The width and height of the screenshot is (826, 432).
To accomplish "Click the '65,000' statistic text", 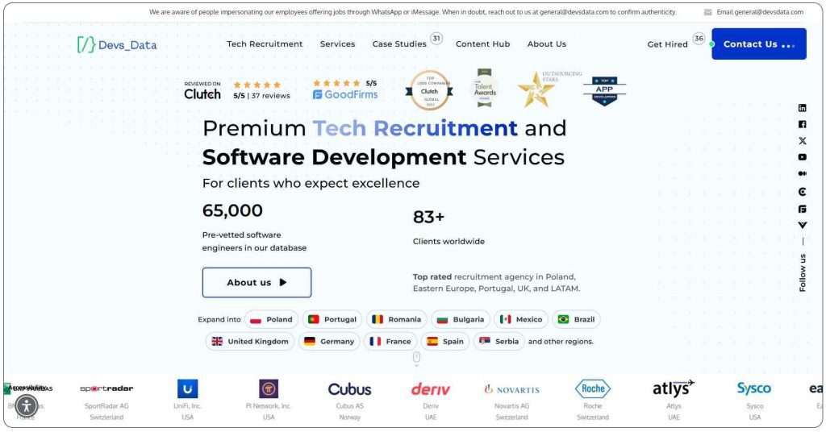I will pos(232,210).
